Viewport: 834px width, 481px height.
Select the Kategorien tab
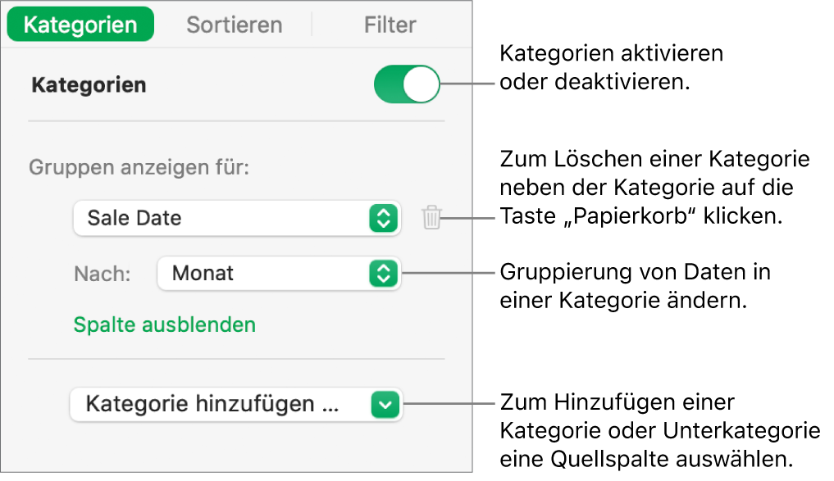[80, 25]
